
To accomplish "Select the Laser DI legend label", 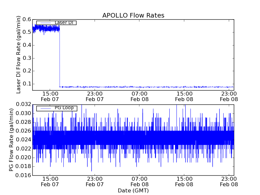I will 64,23.
